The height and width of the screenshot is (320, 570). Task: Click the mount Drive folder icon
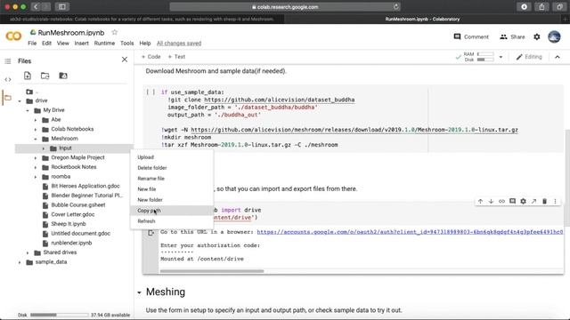[x=63, y=76]
